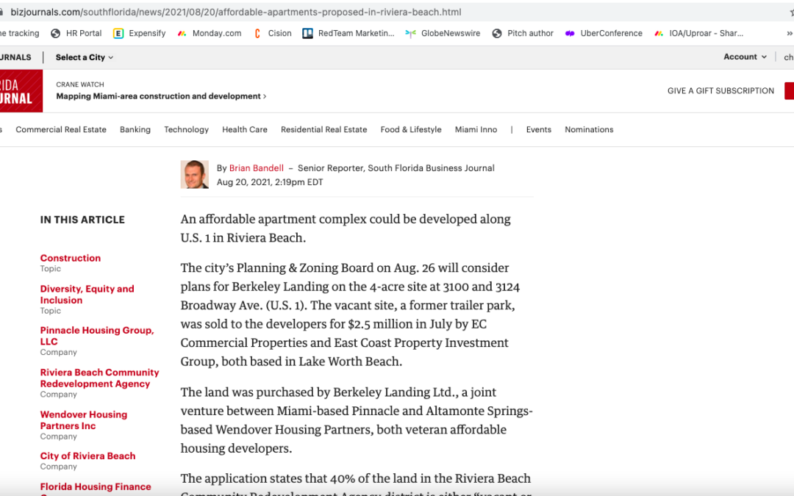This screenshot has width=794, height=496.
Task: Open the Construction topic link
Action: (71, 258)
